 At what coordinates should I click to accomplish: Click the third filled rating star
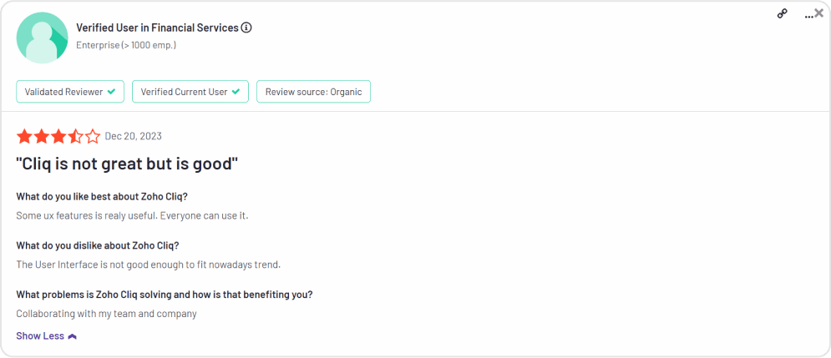click(58, 136)
